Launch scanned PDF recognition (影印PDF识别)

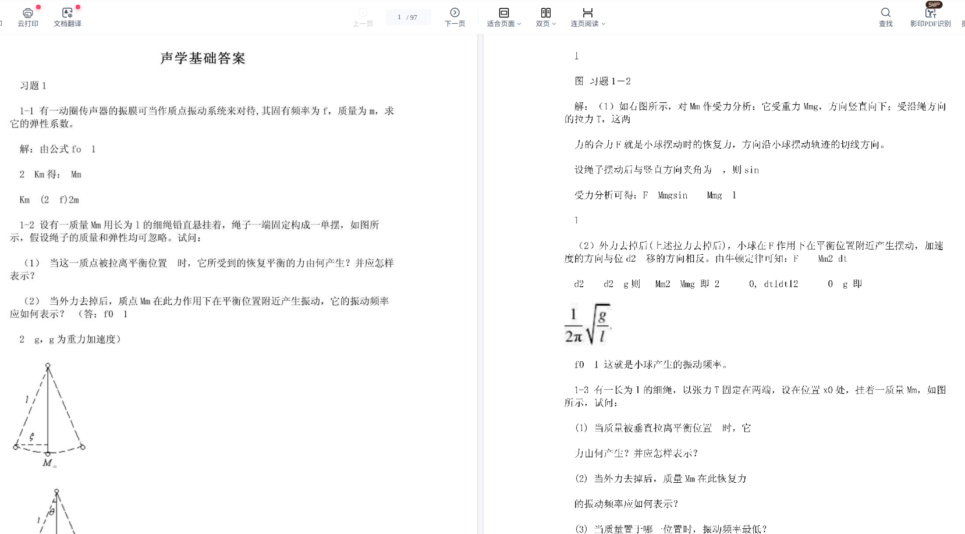(x=930, y=14)
